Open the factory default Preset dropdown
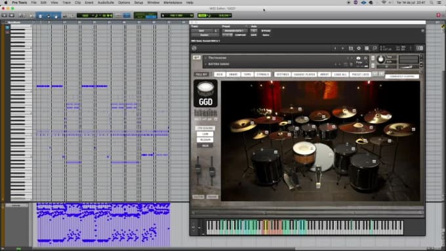Image resolution: width=446 pixels, height=251 pixels. (x=234, y=31)
